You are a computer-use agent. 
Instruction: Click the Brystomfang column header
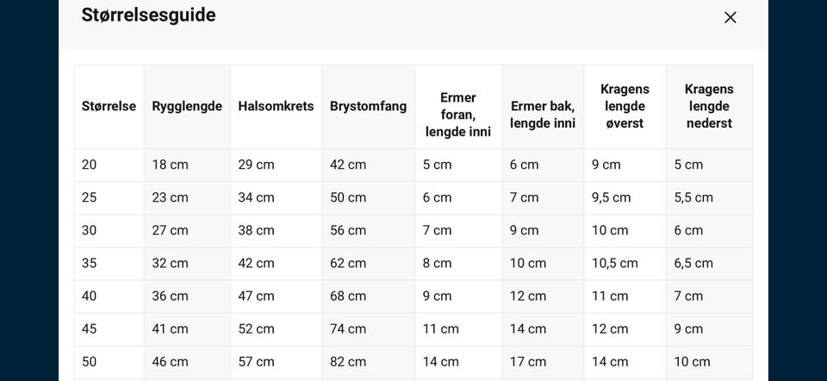[368, 106]
